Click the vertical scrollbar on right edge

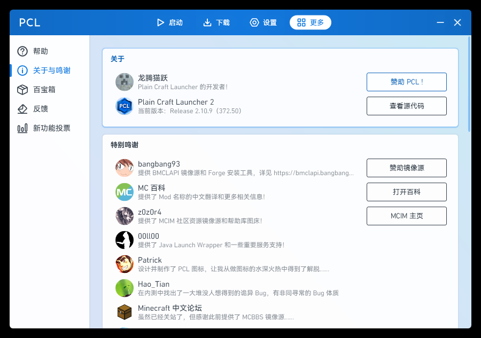coord(469,84)
